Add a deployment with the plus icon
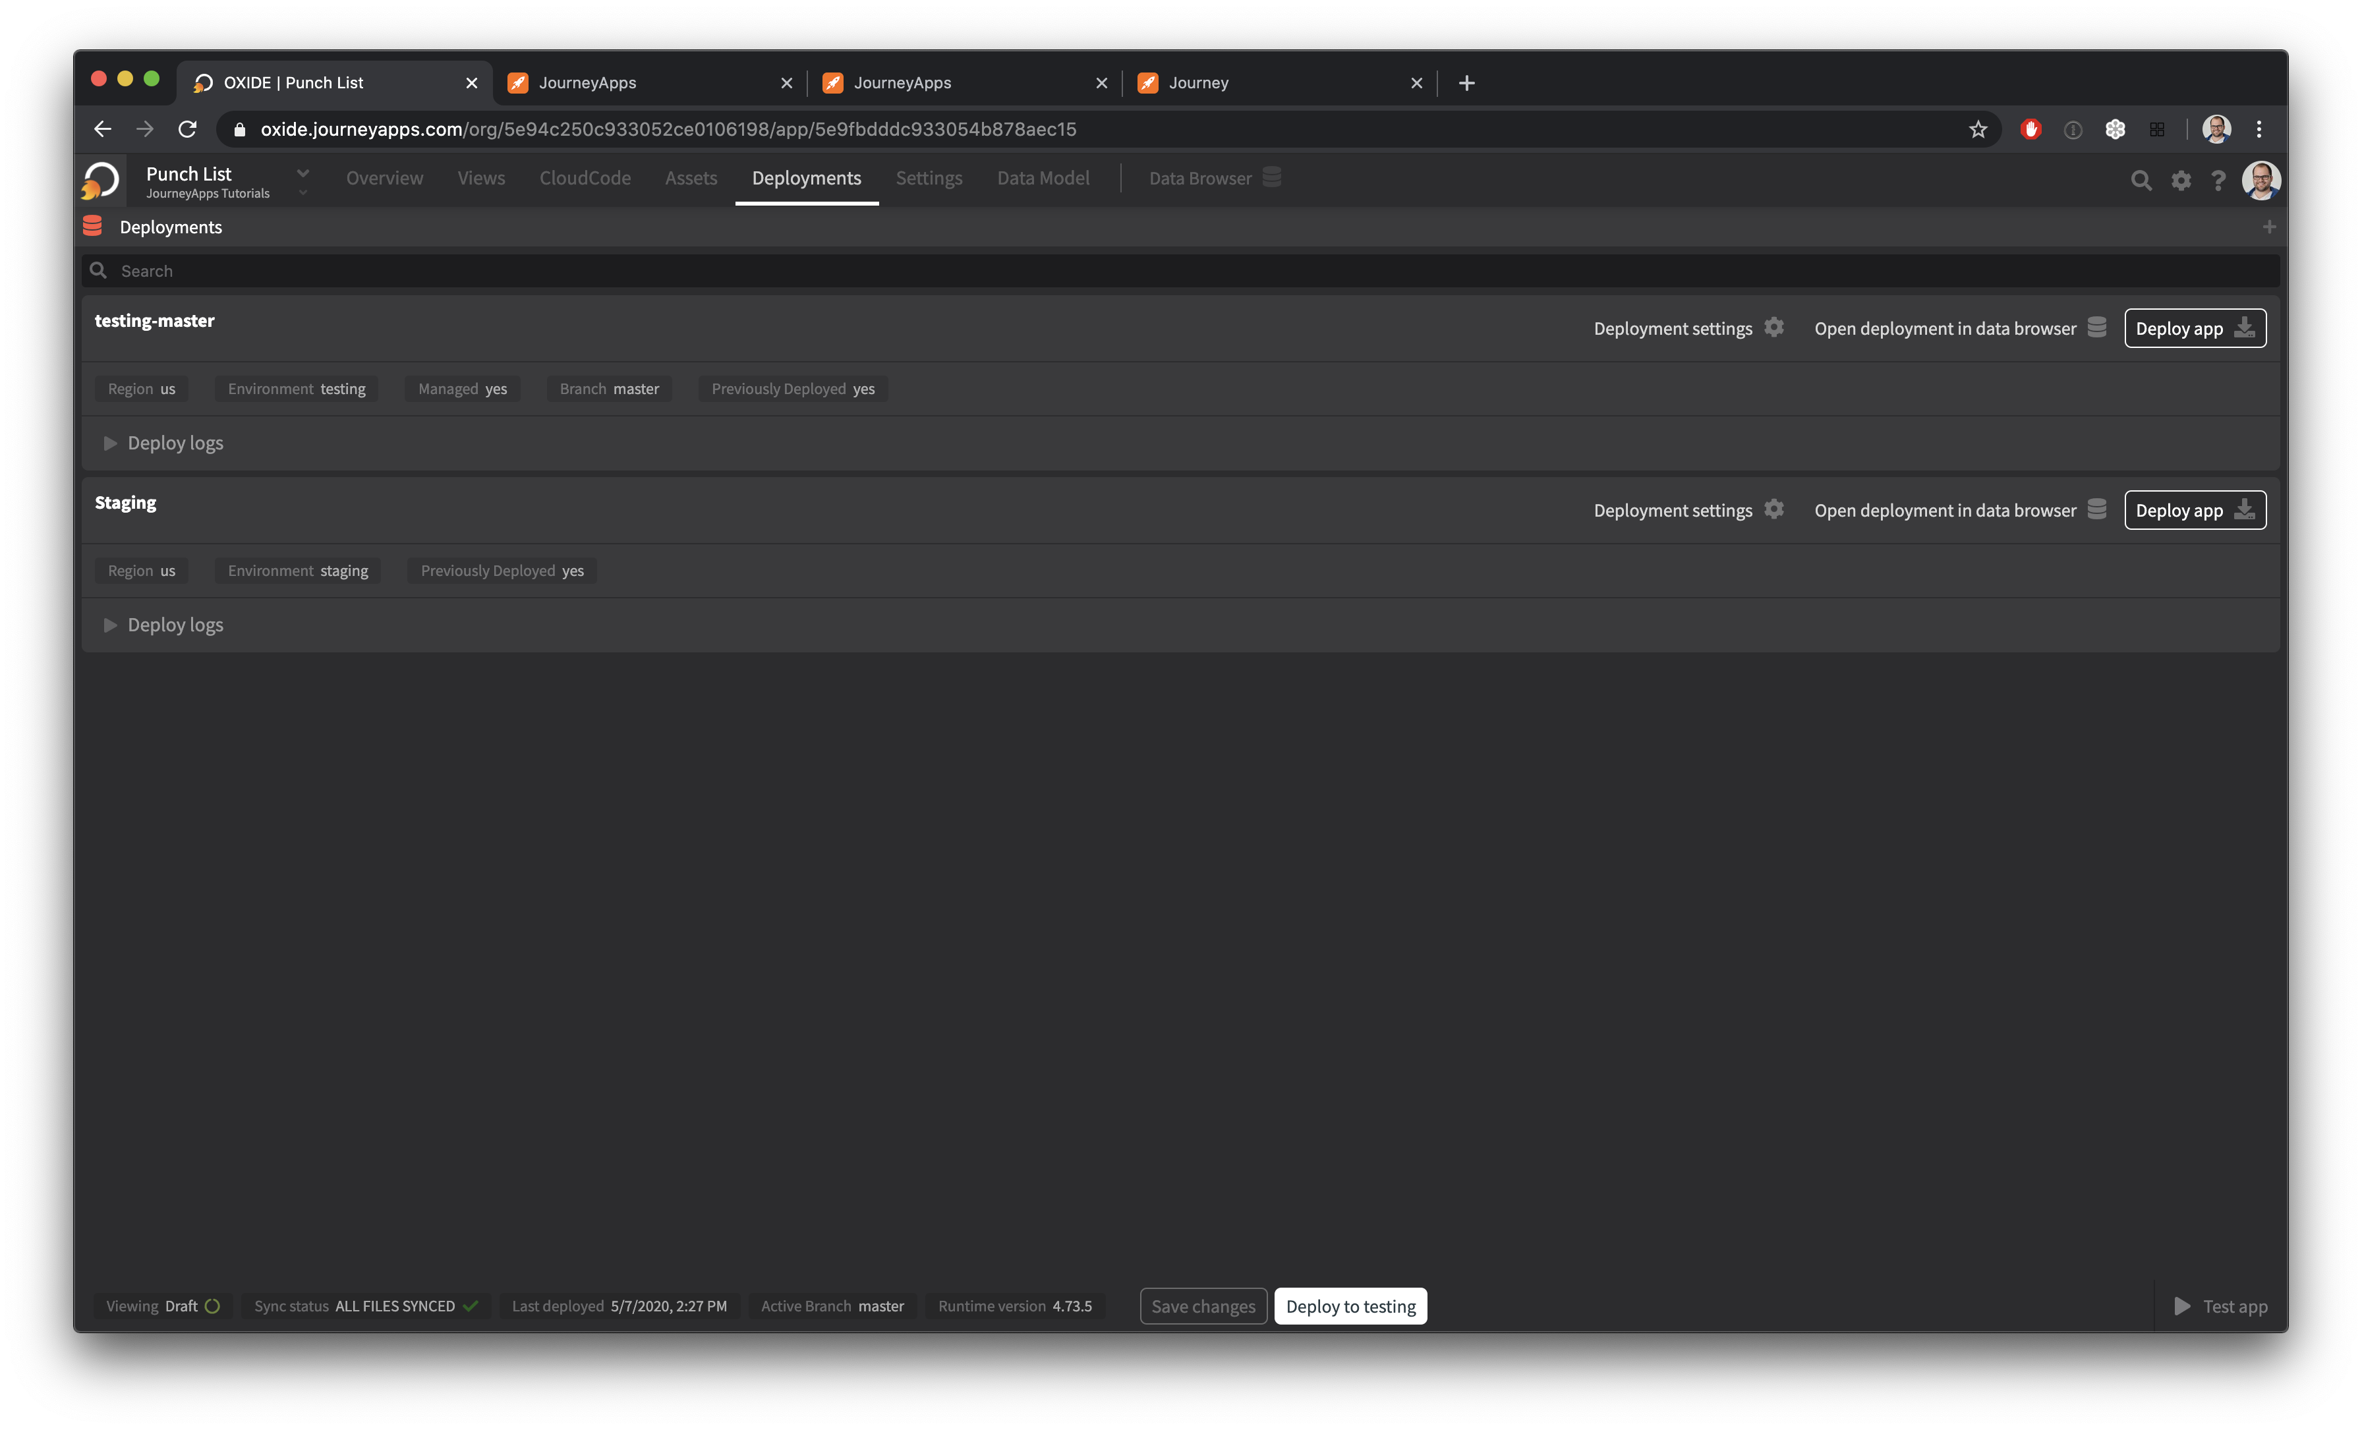Viewport: 2362px width, 1430px height. [2269, 227]
